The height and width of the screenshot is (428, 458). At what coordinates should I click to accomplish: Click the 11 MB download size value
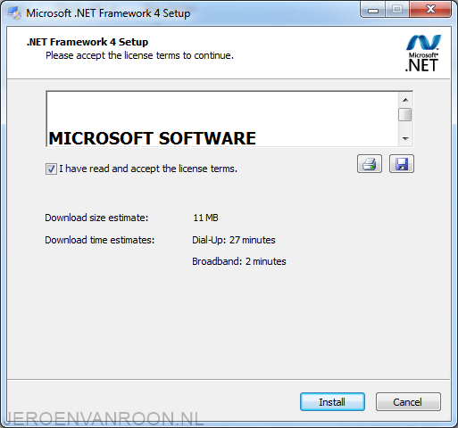pos(205,218)
